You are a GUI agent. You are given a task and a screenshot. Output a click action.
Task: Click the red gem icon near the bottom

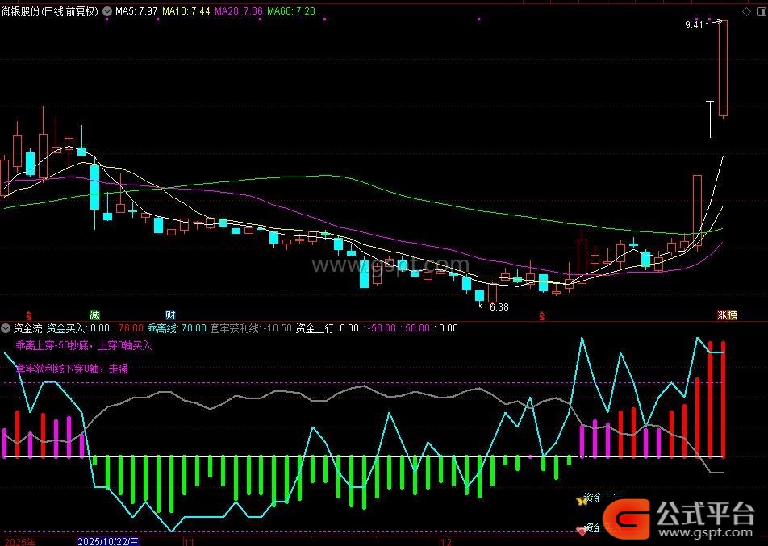[582, 529]
